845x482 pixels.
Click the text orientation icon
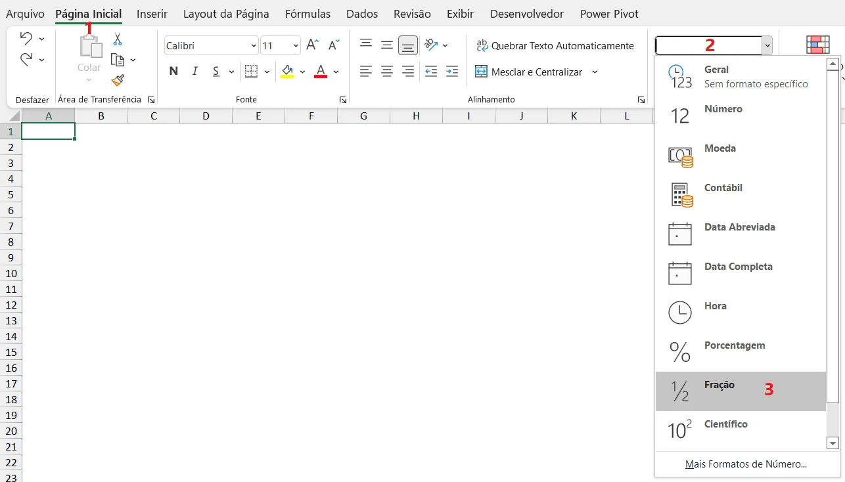[x=431, y=45]
